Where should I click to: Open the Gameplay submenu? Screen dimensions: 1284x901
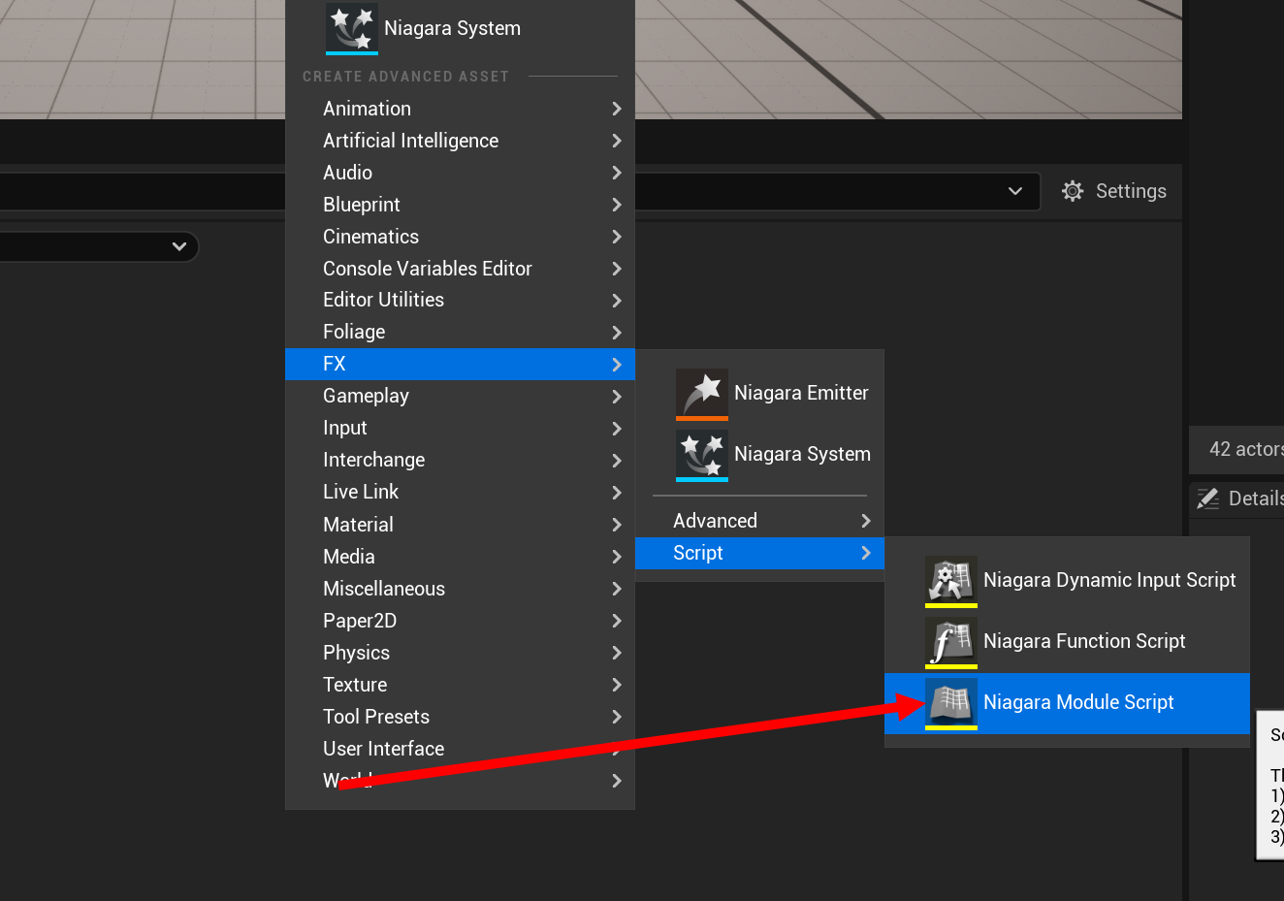point(461,396)
